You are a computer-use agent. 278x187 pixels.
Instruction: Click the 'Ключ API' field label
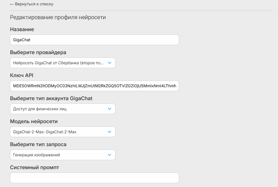[x=22, y=75]
